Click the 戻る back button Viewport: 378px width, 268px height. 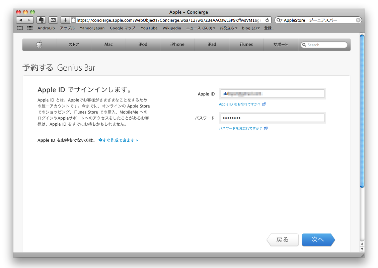pos(283,240)
